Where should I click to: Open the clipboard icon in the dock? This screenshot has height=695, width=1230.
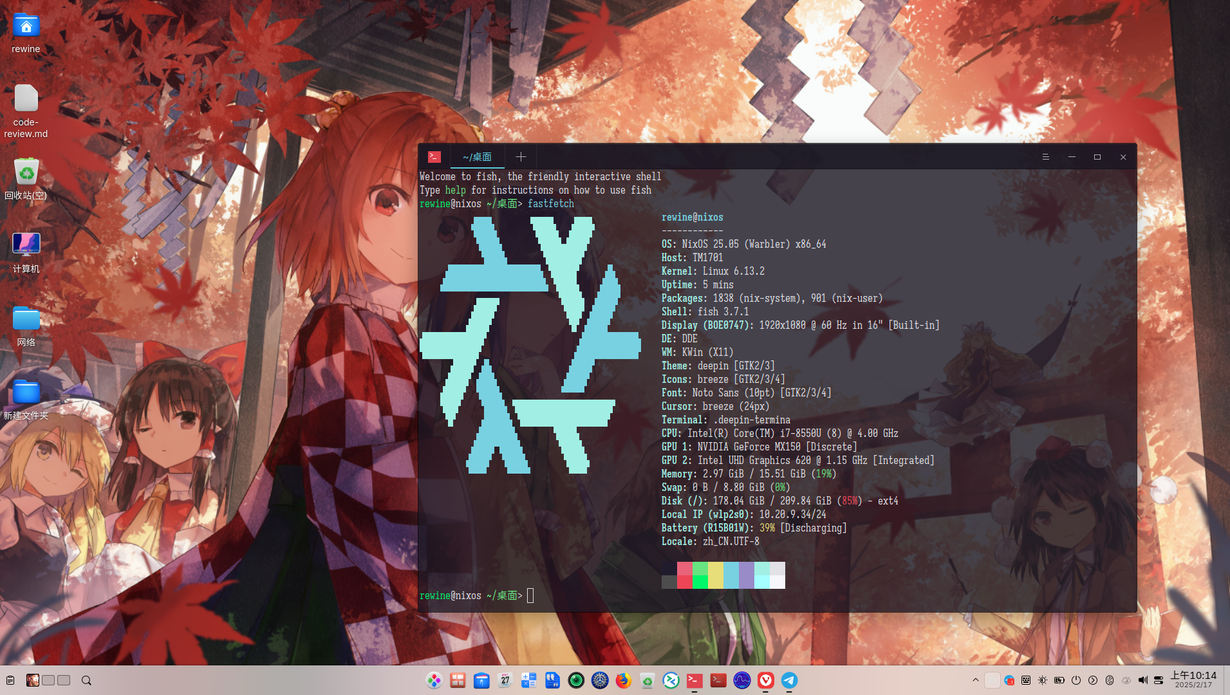[x=10, y=680]
